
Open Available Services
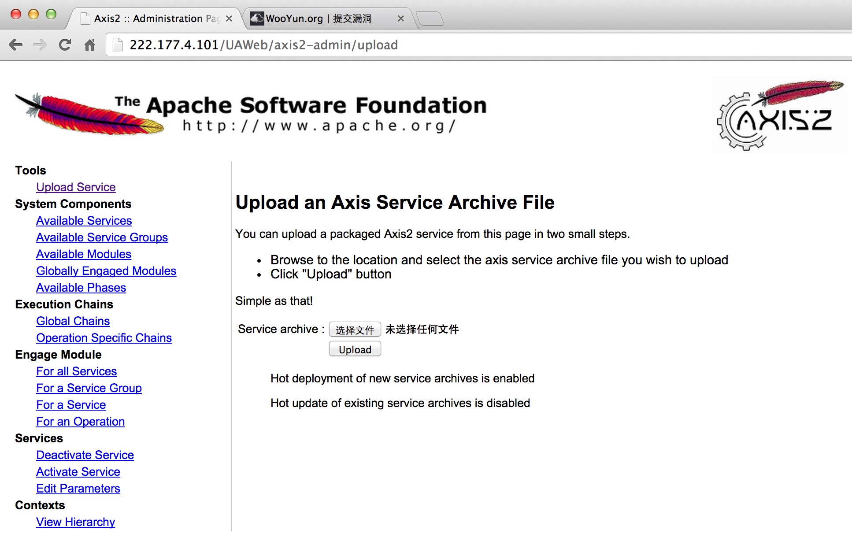[x=84, y=221]
